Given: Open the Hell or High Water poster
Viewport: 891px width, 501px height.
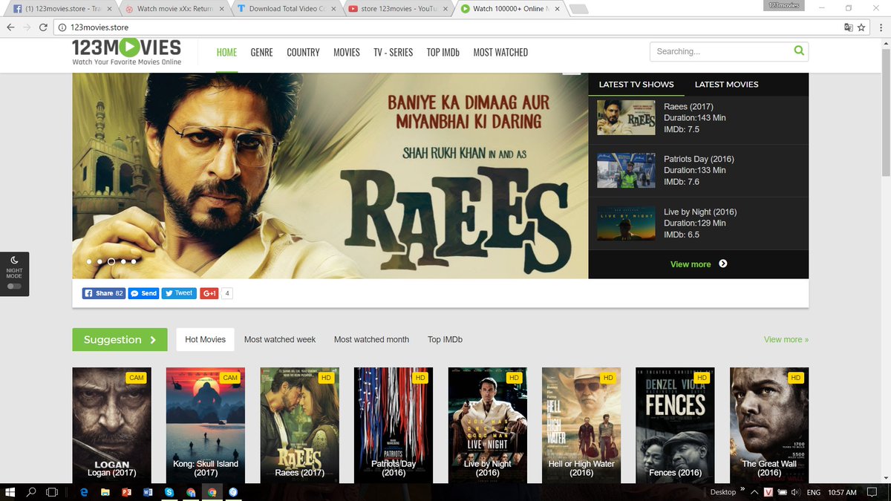Looking at the screenshot, I should click(x=581, y=425).
